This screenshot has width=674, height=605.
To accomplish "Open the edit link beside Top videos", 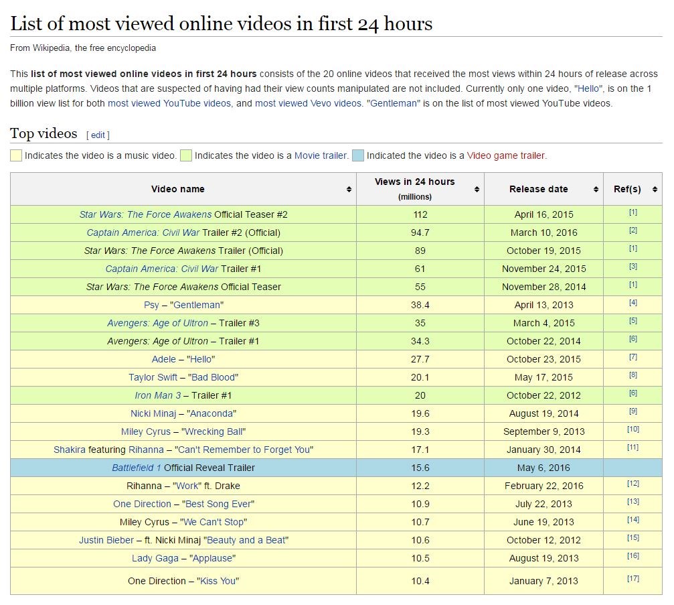I will [x=98, y=135].
